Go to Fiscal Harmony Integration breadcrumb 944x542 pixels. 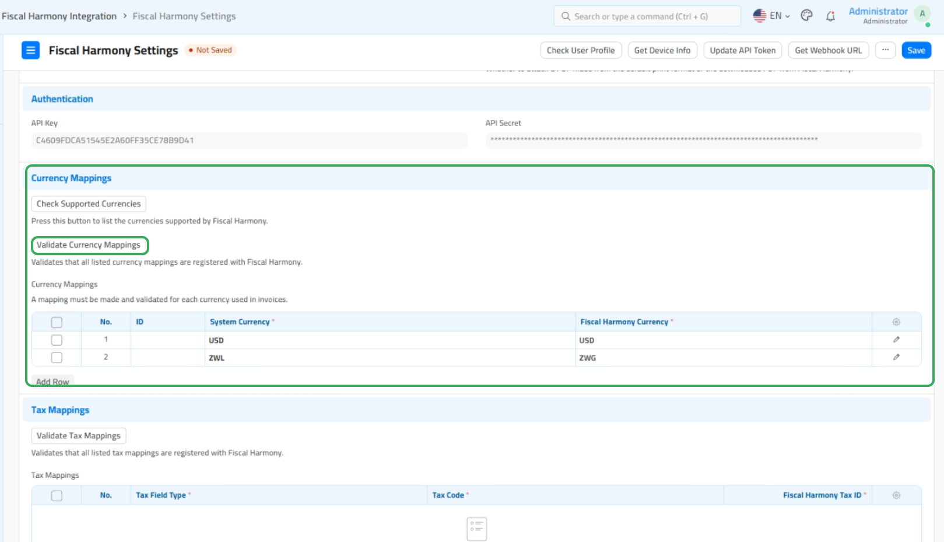(x=59, y=16)
